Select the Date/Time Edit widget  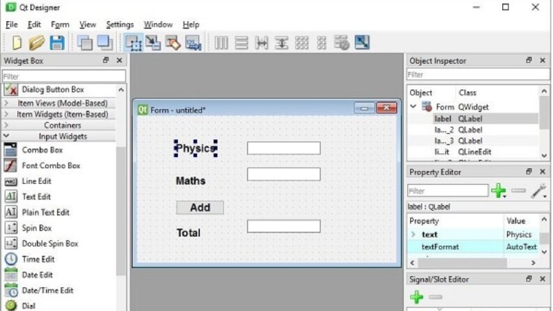(x=39, y=290)
